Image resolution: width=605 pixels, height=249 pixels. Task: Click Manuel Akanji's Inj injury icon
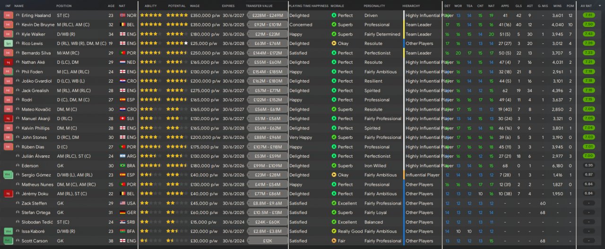(8, 119)
